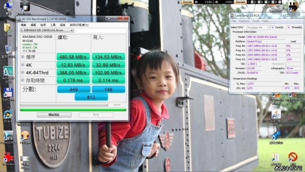
Task: Open second menu 編輯 in AS SSD Benchmark
Action: [33, 25]
